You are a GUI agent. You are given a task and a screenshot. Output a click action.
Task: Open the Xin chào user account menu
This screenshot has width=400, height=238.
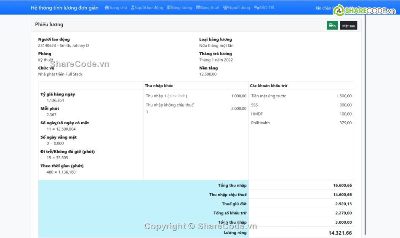pyautogui.click(x=324, y=8)
